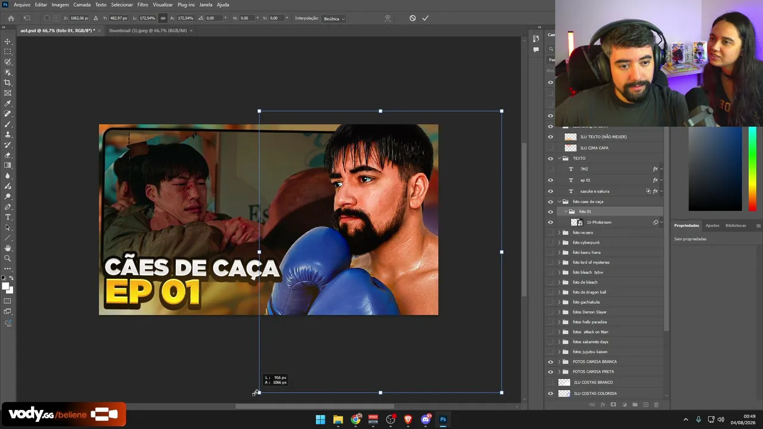Select the Zoom tool

tap(8, 258)
